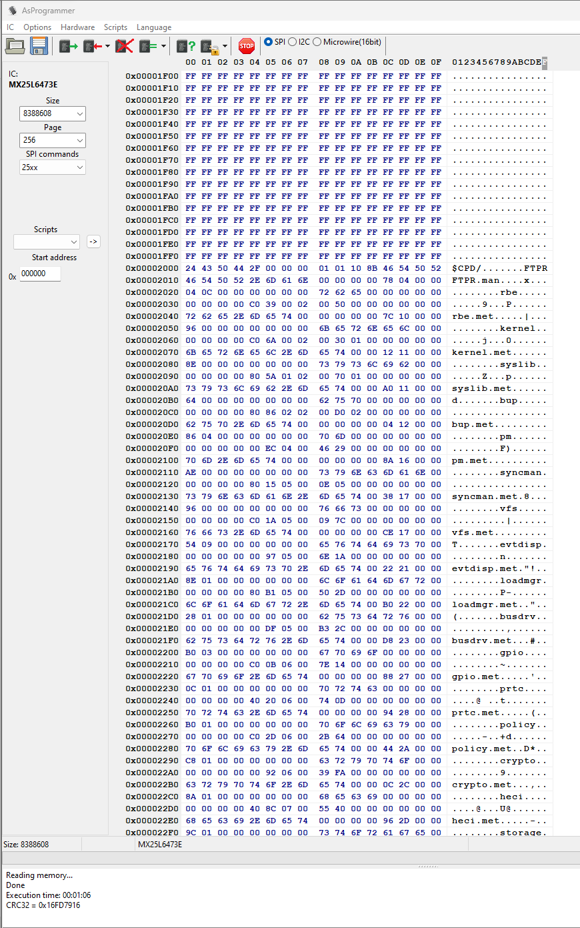Read the chip ID
The height and width of the screenshot is (928, 580).
pyautogui.click(x=185, y=45)
